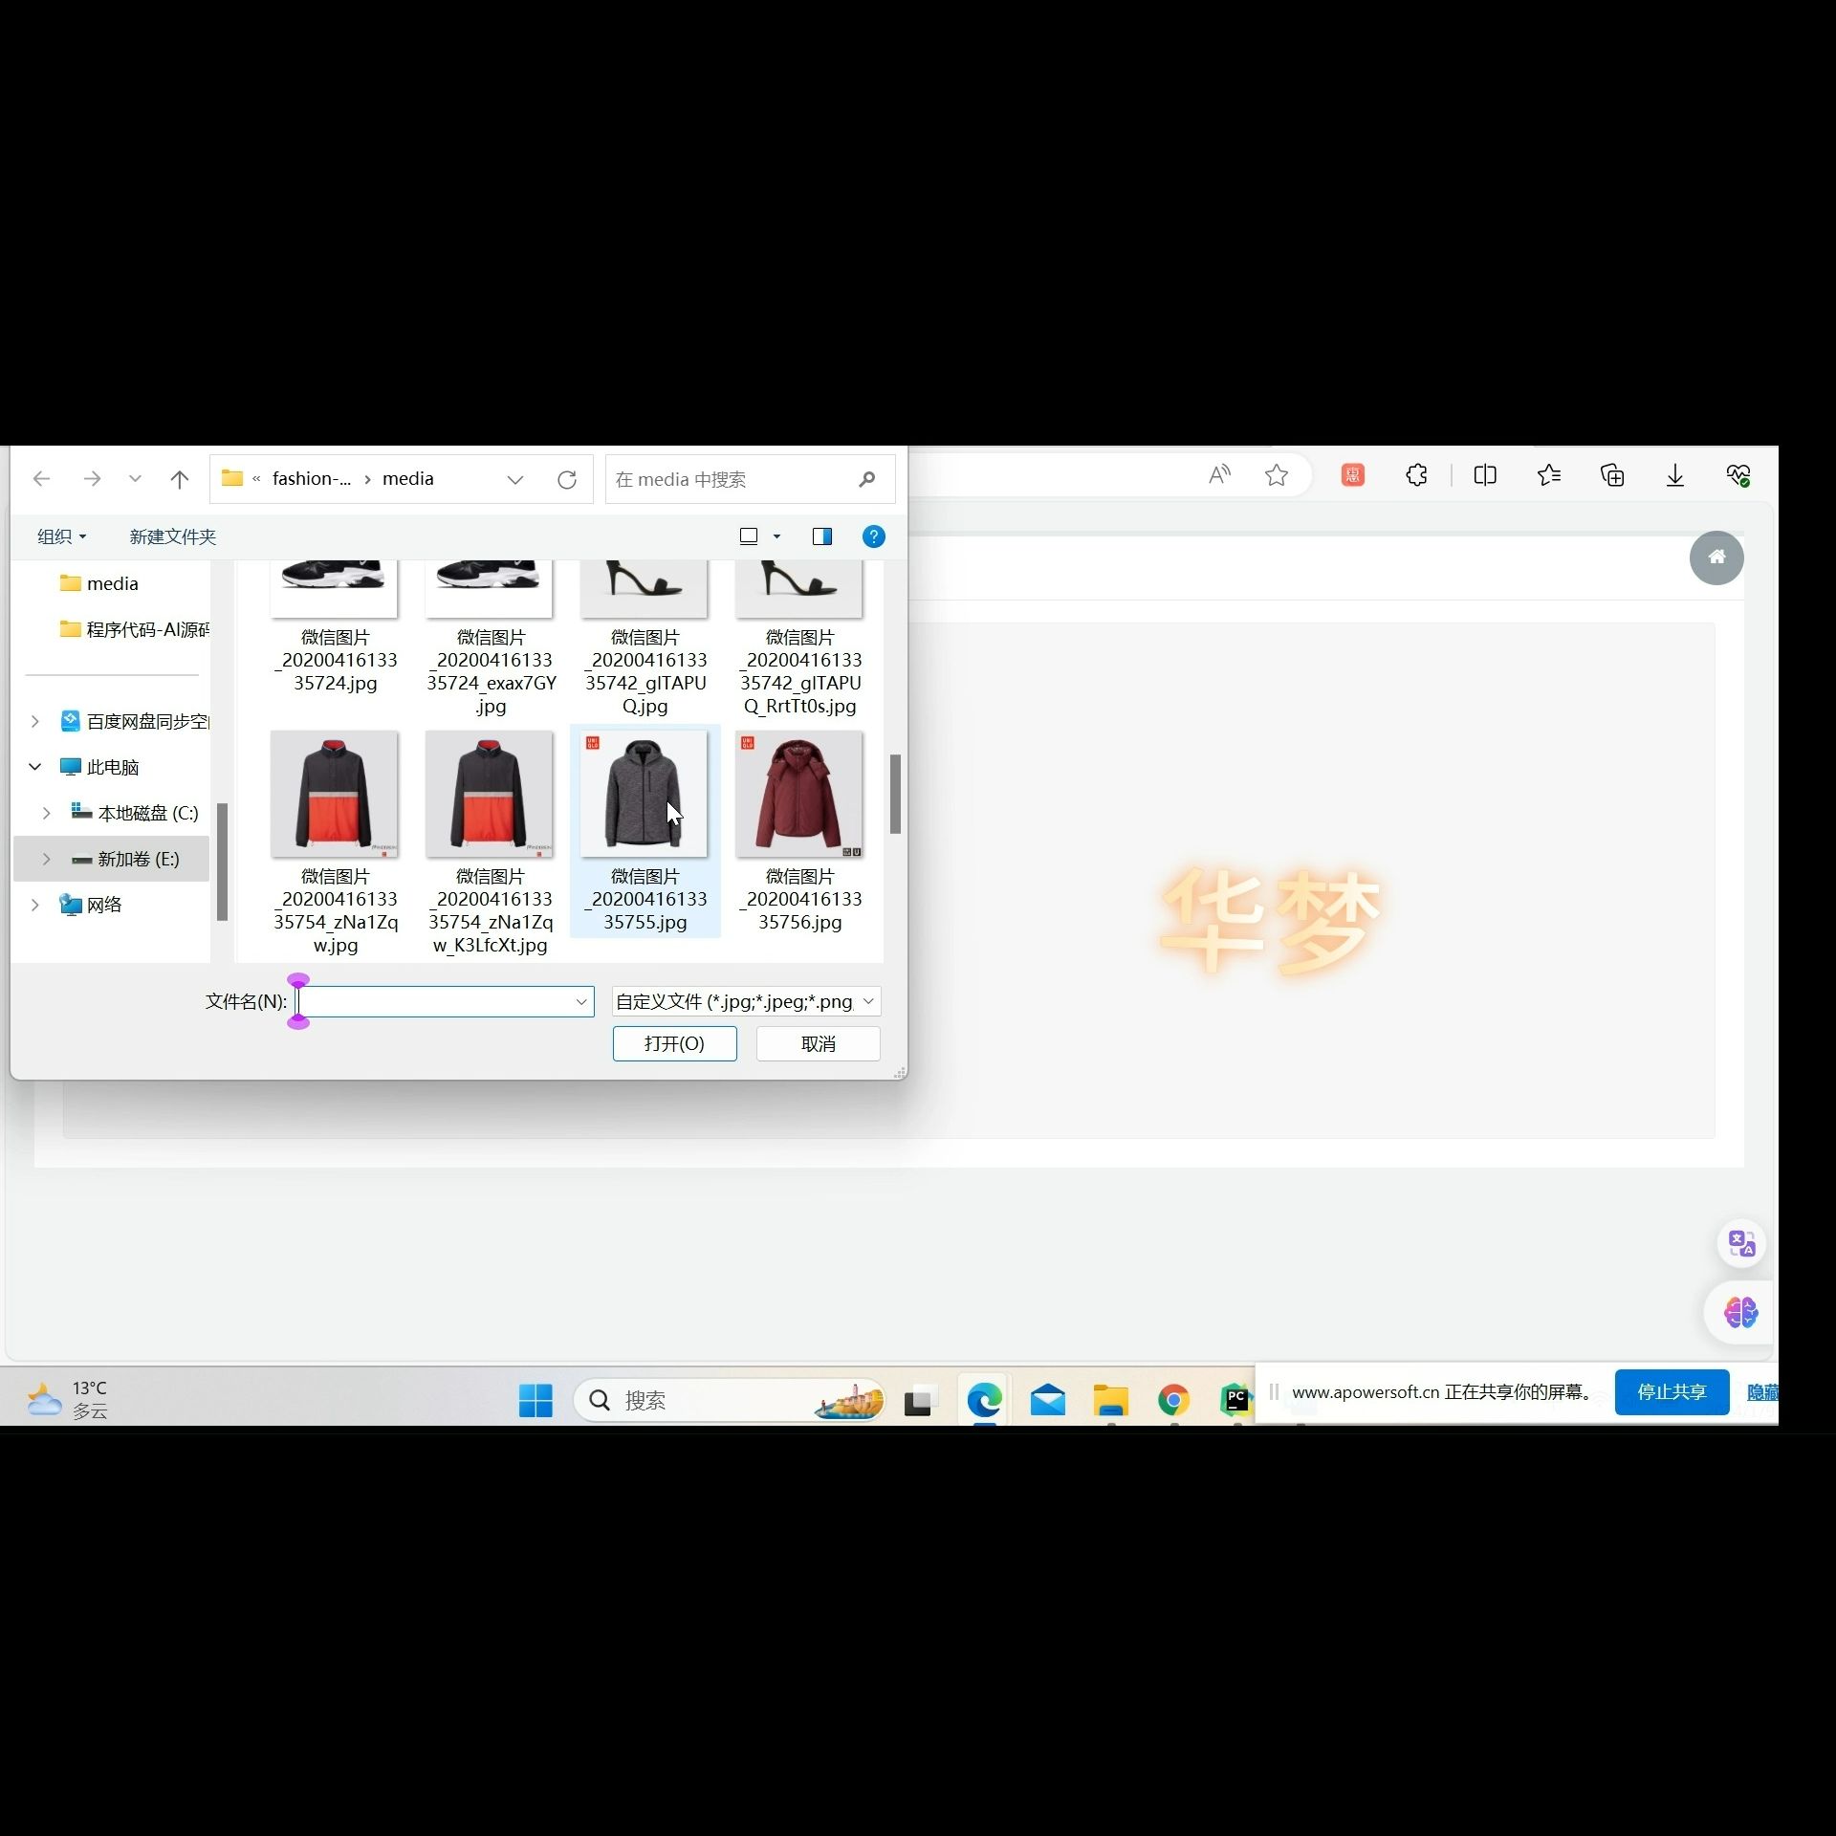Open the 组织 menu

tap(61, 536)
